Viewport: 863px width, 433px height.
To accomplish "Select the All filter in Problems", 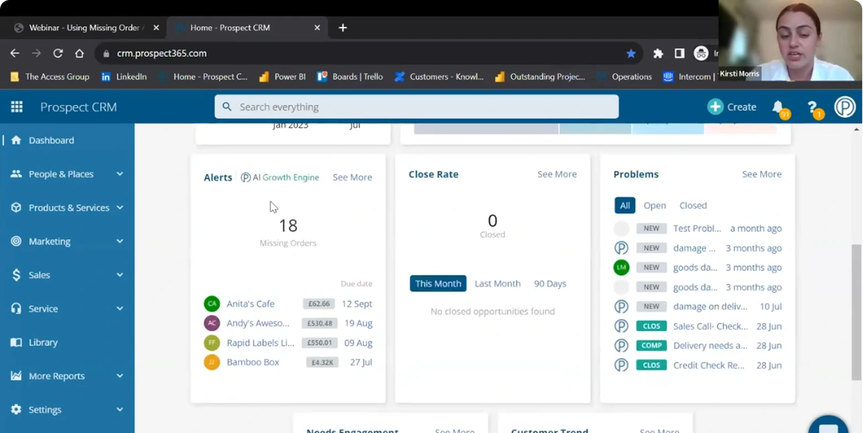I will pyautogui.click(x=625, y=205).
